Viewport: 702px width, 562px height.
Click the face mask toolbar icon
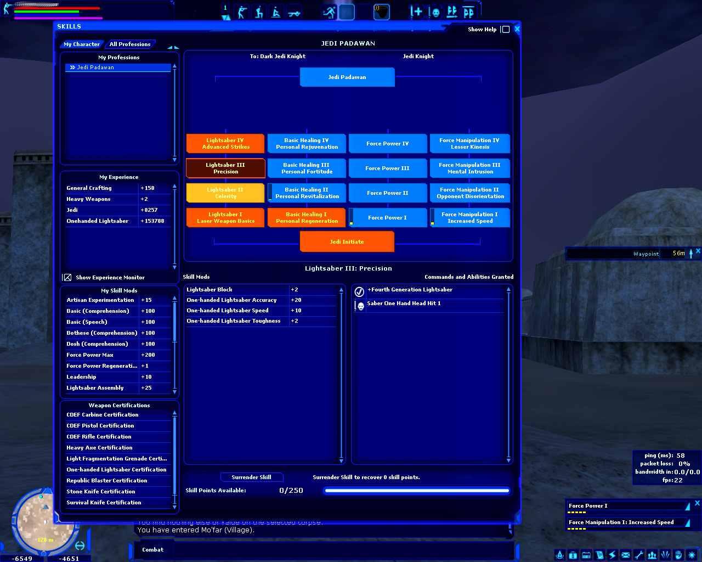point(435,12)
